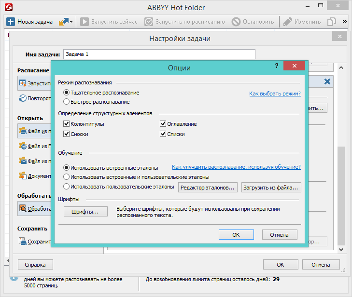Viewport: 352px width, 297px height.
Task: Click the Остановить toolbar label
Action: point(258,22)
